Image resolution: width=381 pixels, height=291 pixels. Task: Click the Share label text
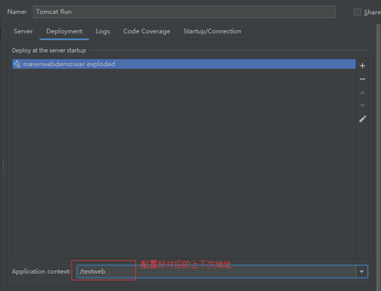point(372,12)
